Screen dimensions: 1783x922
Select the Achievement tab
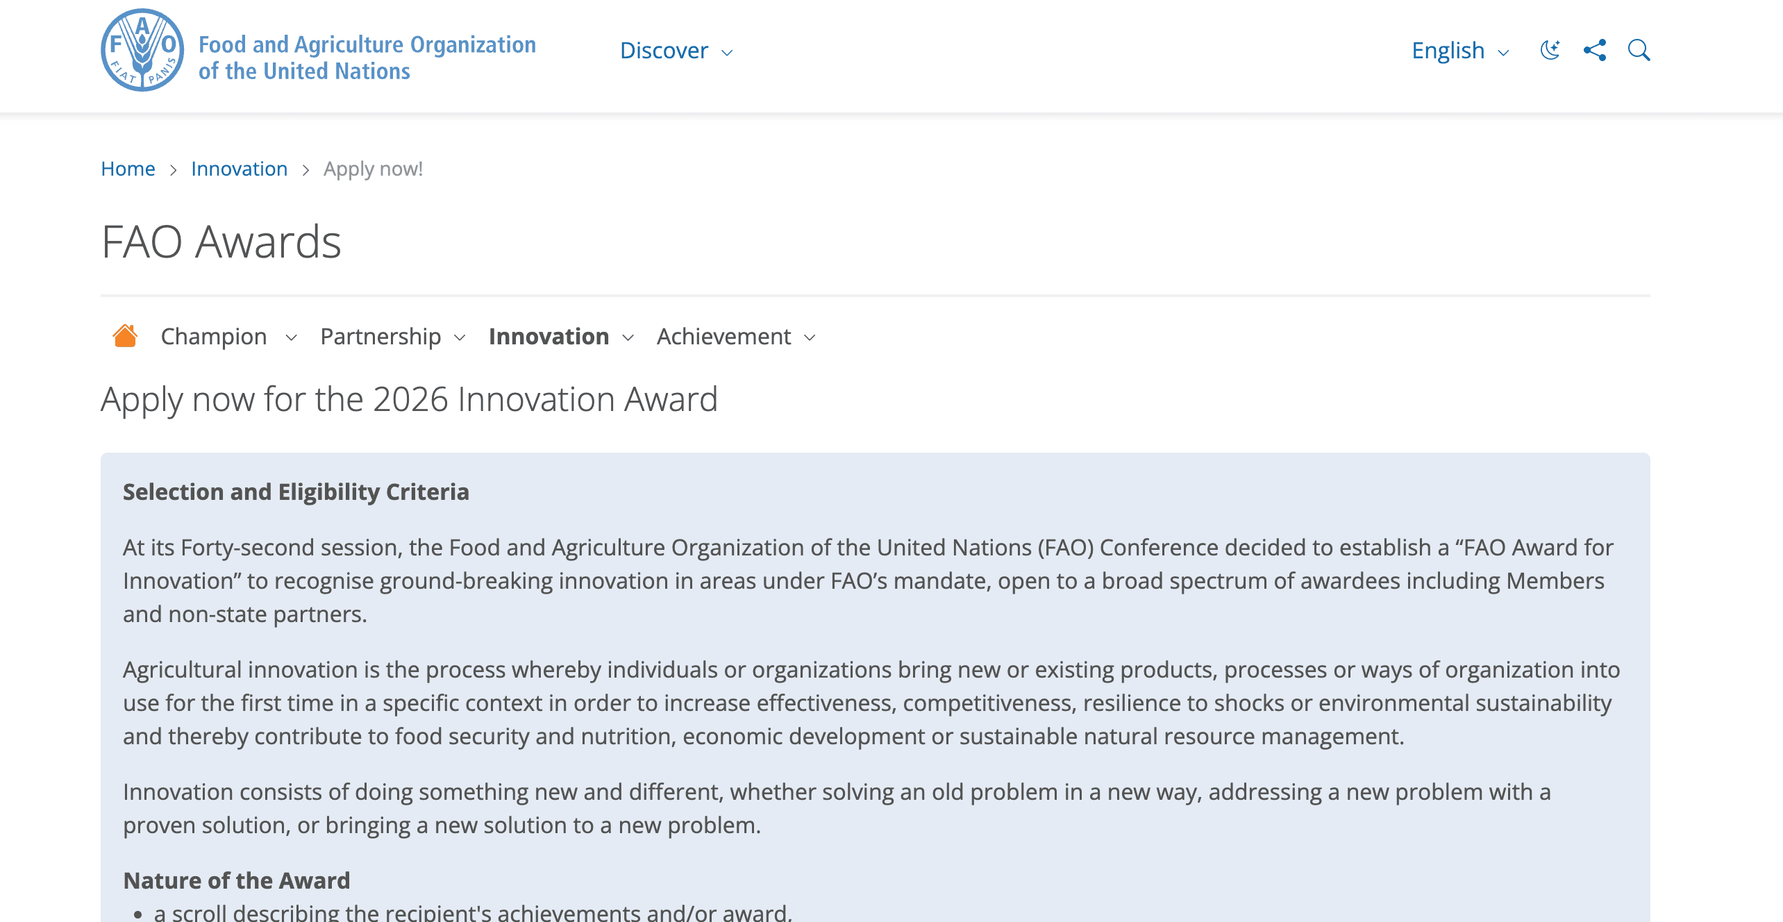723,336
